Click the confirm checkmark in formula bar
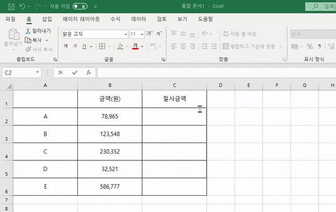 pos(74,73)
